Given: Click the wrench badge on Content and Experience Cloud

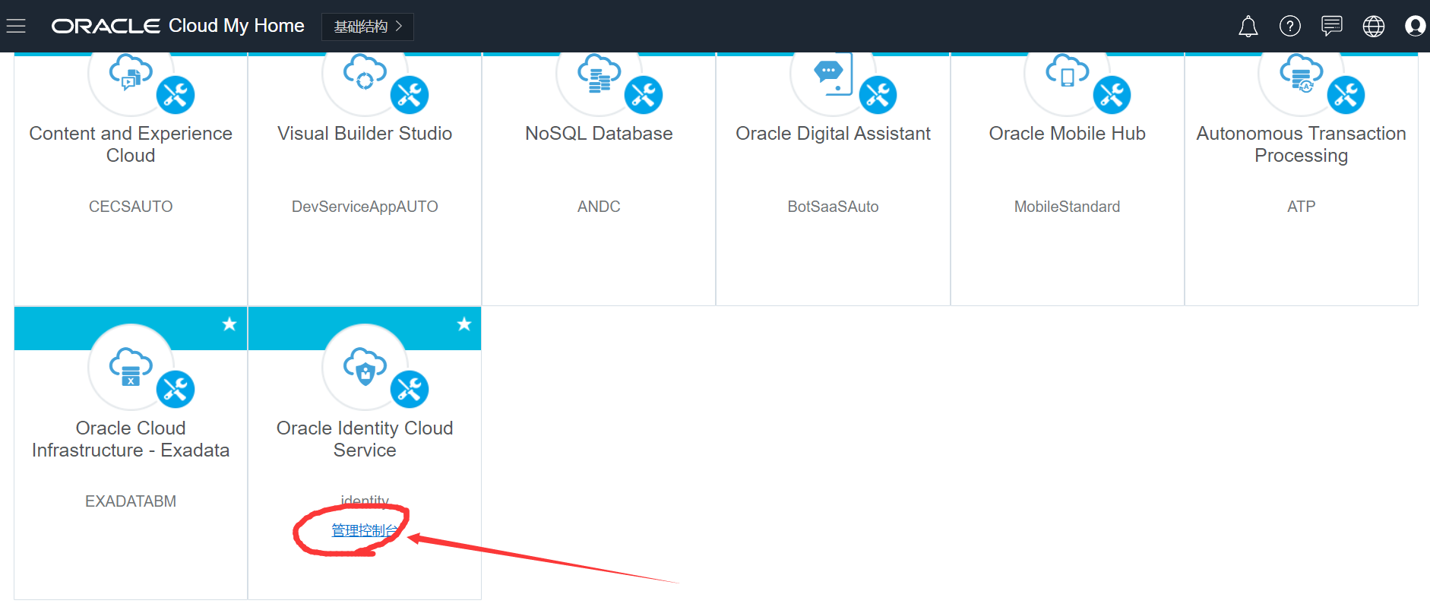Looking at the screenshot, I should point(176,95).
